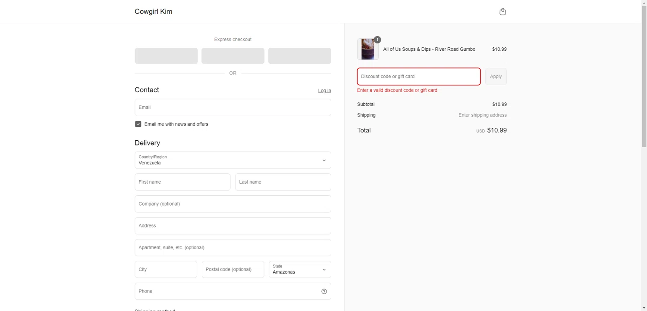Image resolution: width=647 pixels, height=311 pixels.
Task: Click the Apply discount button
Action: click(x=496, y=77)
